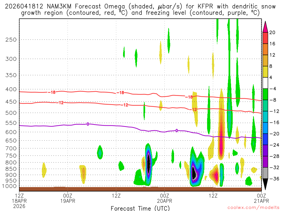Click the colorbar value label -20
The height and width of the screenshot is (211, 282).
[274, 134]
